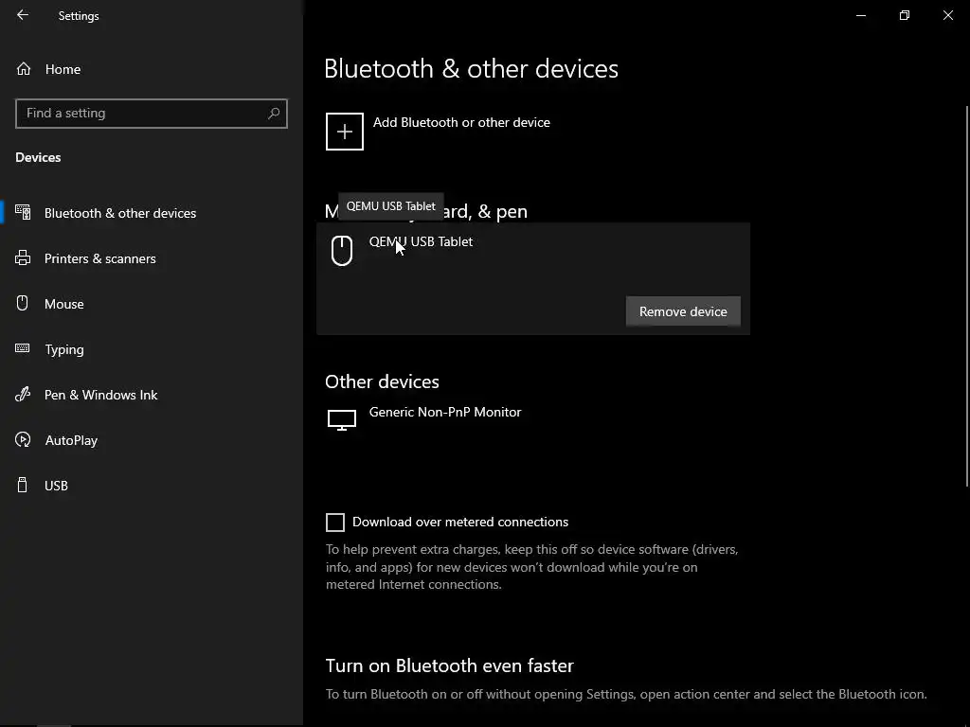This screenshot has height=727, width=970.
Task: Click the vertical scrollbar on the right
Action: 966,296
